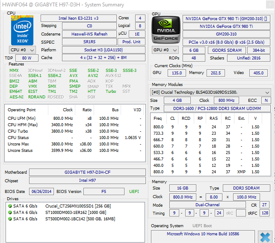Click the SSE4.2 feature label
The height and width of the screenshot is (243, 275).
point(55,76)
